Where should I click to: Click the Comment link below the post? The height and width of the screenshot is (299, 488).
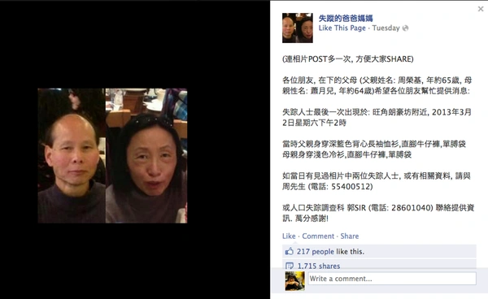tap(318, 236)
